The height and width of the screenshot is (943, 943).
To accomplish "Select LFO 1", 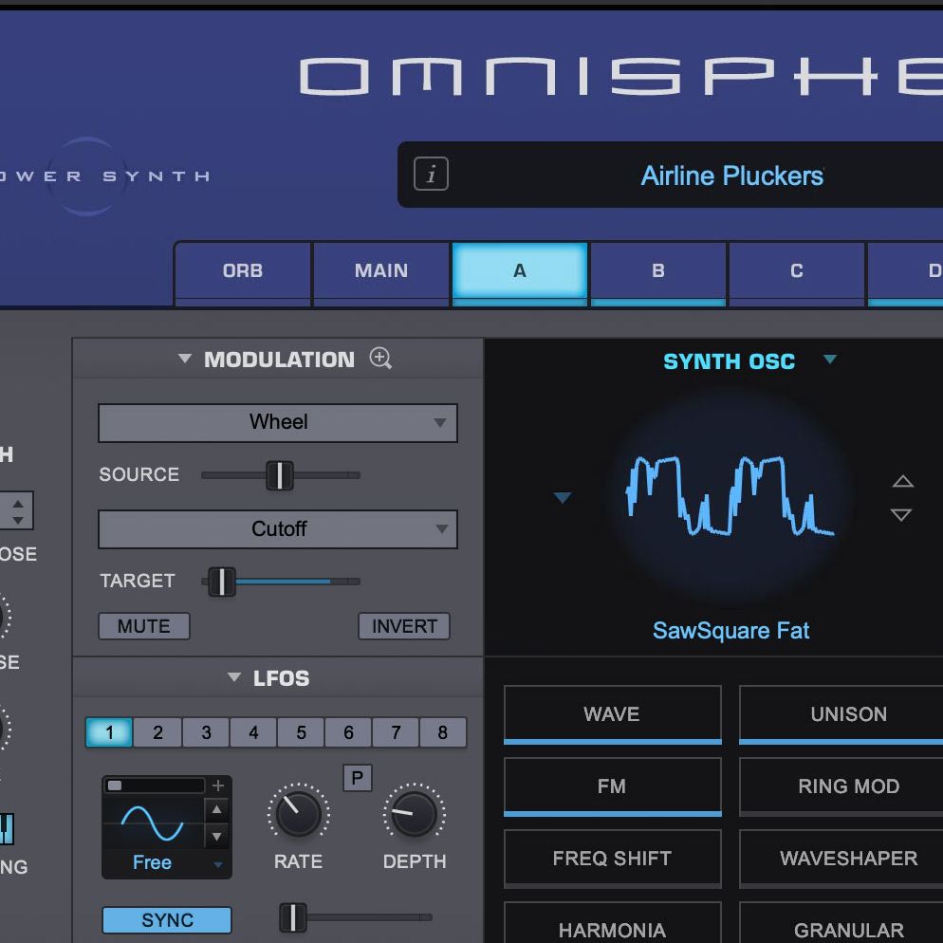I will coord(109,731).
